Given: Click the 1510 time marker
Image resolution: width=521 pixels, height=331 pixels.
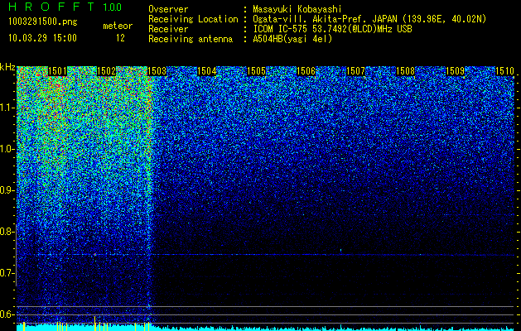Looking at the screenshot, I should coord(504,71).
